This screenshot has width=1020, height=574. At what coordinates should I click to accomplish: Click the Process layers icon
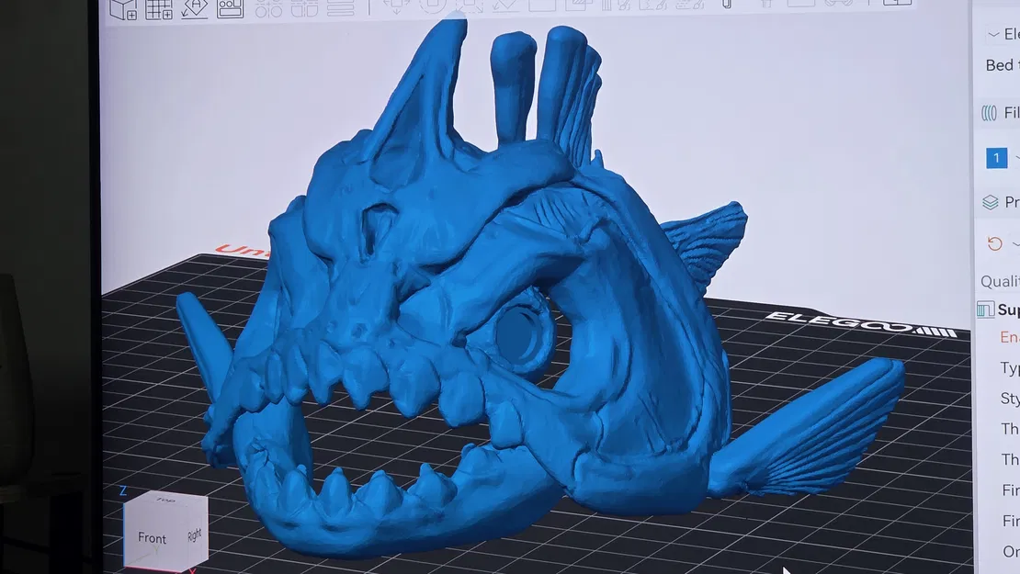coord(990,202)
